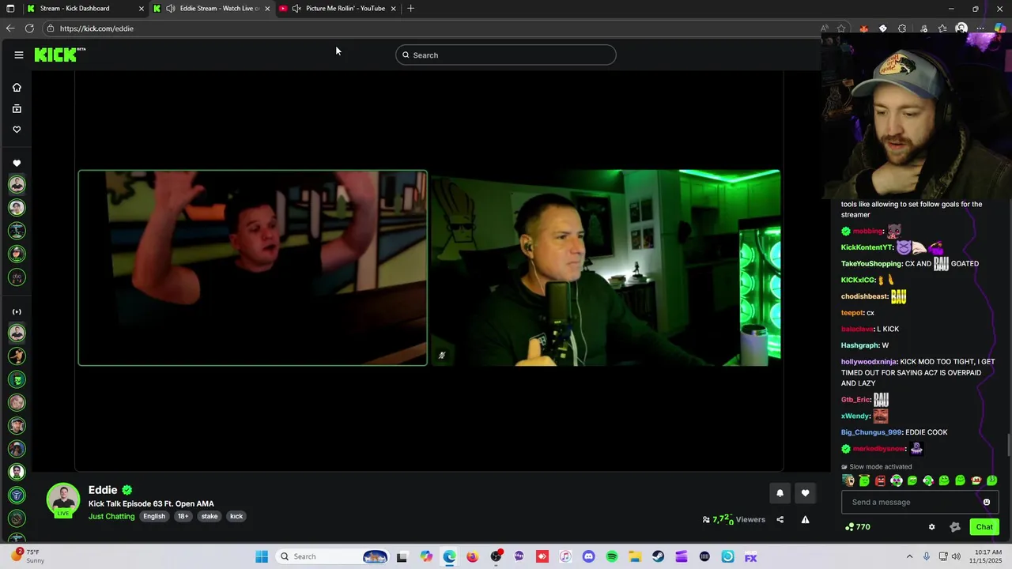Viewport: 1012px width, 569px height.
Task: Open Browse icon in left sidebar
Action: pos(17,108)
